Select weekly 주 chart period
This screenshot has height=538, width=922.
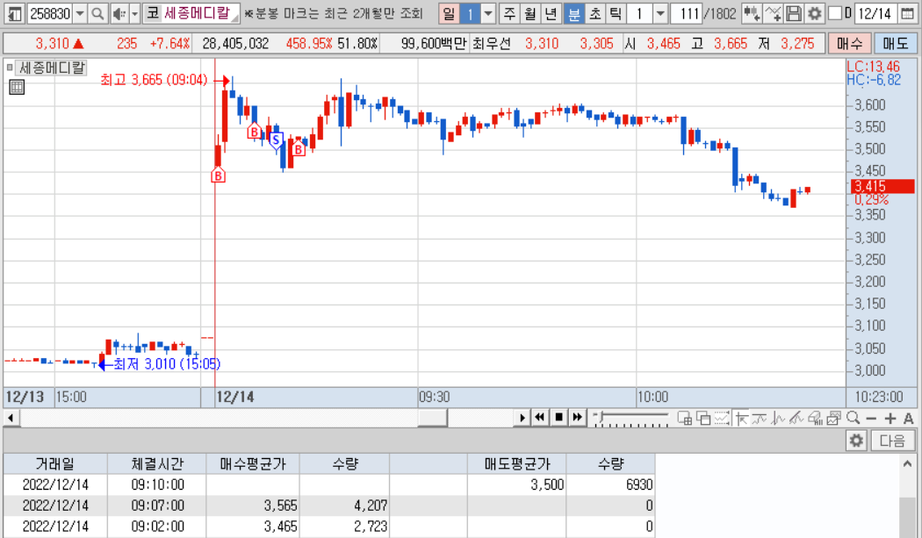[509, 13]
